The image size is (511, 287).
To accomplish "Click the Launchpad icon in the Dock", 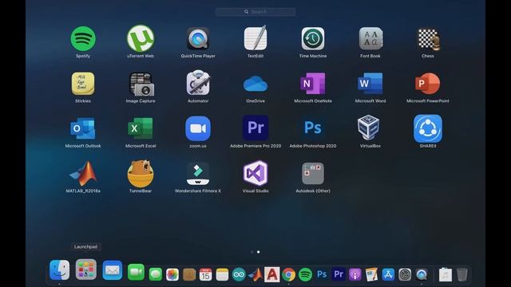I will coord(86,269).
